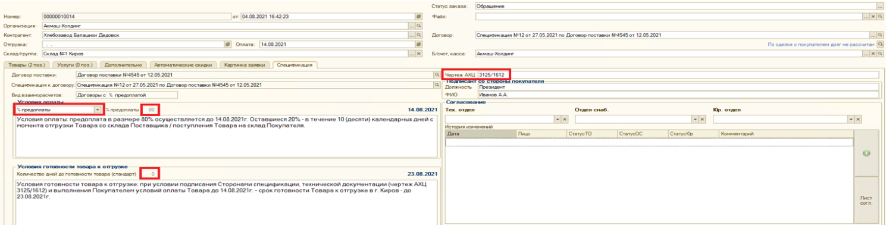
Task: Click the Количество дней до готовности field
Action: 150,174
